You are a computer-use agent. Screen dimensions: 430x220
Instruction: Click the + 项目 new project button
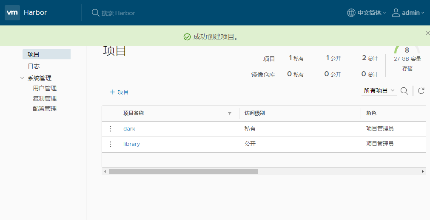(x=119, y=92)
